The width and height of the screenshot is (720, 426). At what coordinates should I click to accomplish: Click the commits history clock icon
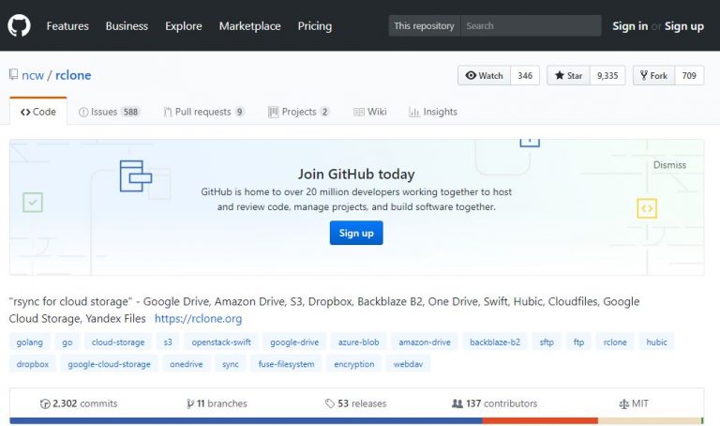[x=45, y=403]
